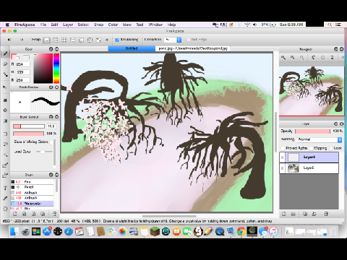Image resolution: width=347 pixels, height=260 pixels.
Task: Select the Magic Wand tool
Action: 5,155
